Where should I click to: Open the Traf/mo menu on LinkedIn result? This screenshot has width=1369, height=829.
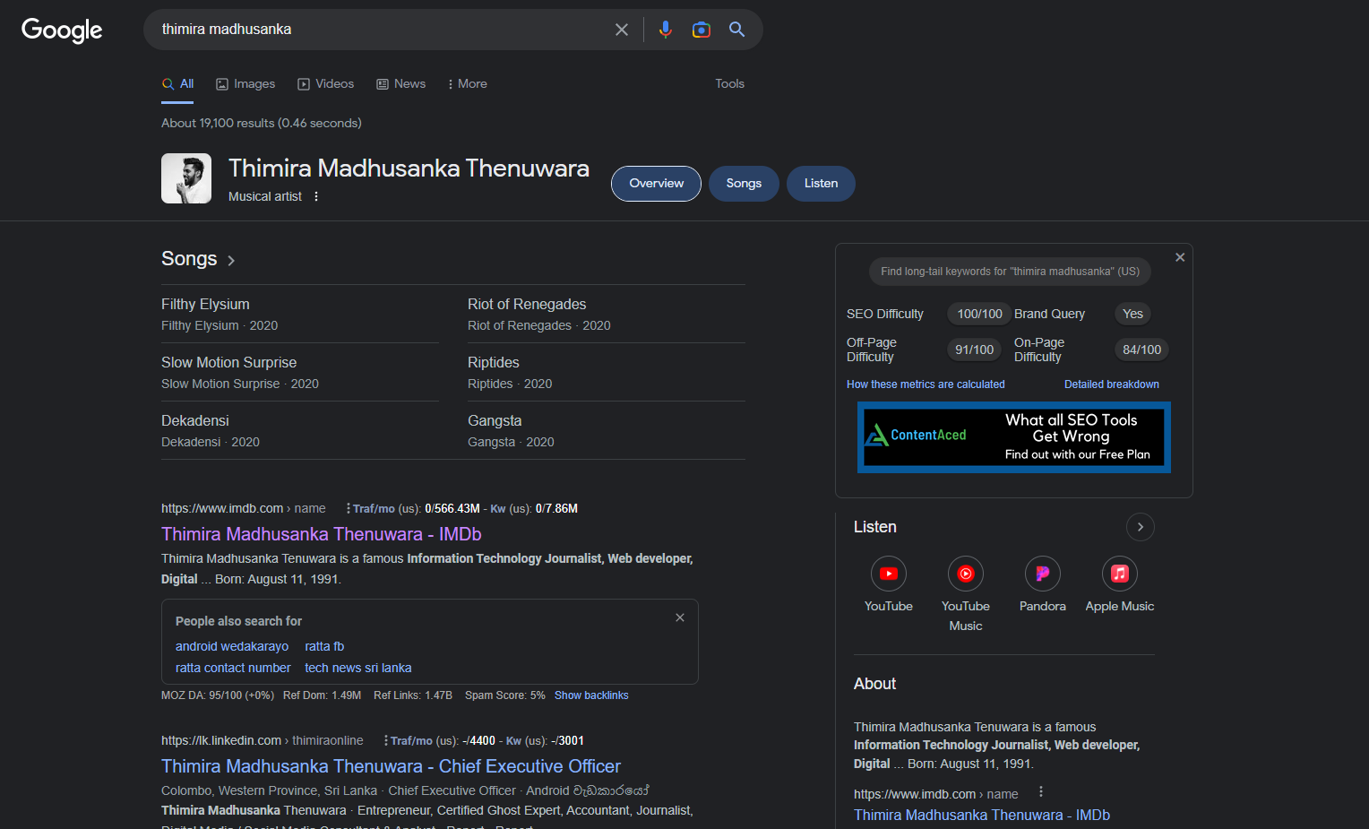click(x=385, y=740)
